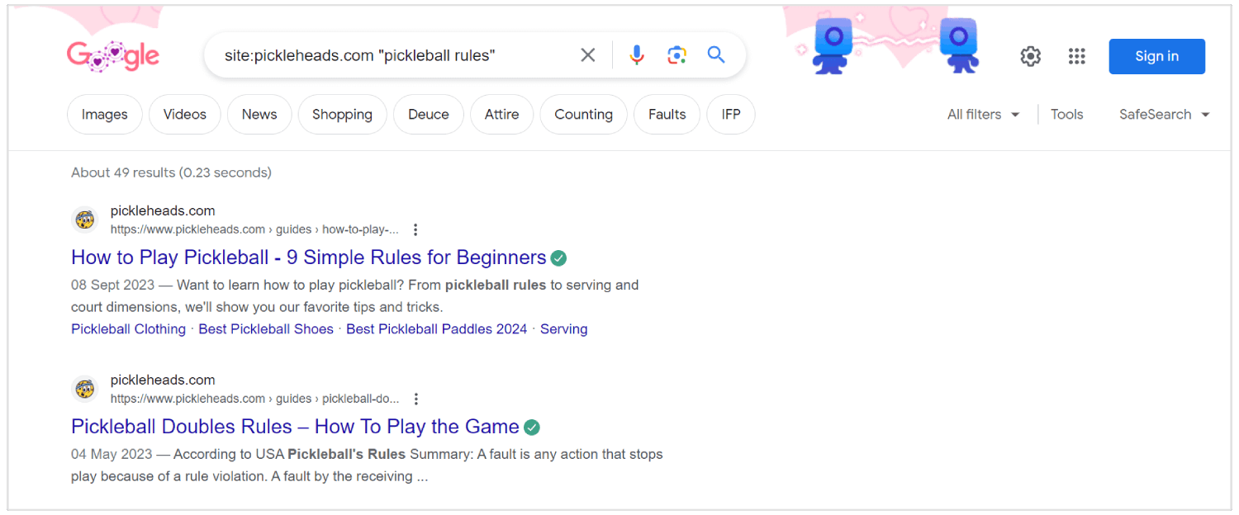The height and width of the screenshot is (515, 1239).
Task: Click the Google doodle logo
Action: point(112,55)
